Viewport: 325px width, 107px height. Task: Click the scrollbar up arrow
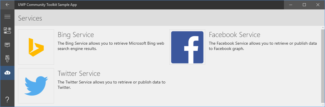(x=323, y=28)
